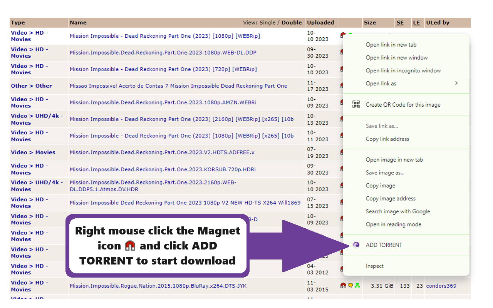Choose 'Open link in new tab'
Viewport: 493px width, 308px height.
tap(406, 45)
